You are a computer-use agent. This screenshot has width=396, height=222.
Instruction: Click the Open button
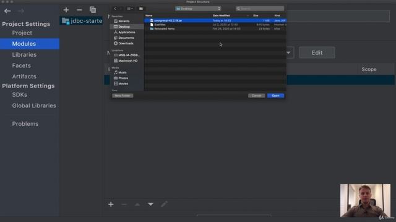(x=275, y=96)
